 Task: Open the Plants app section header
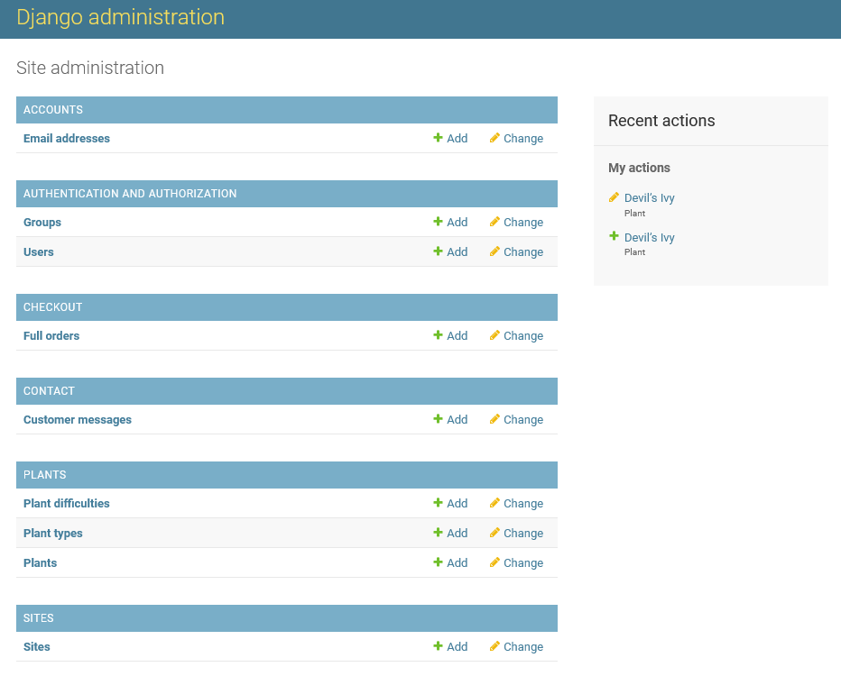click(x=45, y=475)
